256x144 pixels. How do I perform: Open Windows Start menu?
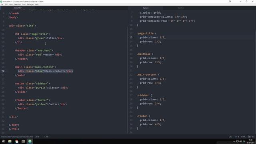(x=3, y=141)
